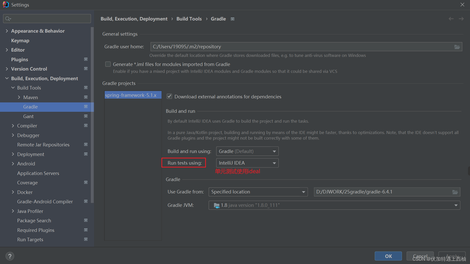
Task: Click the settings tree vertical scrollbar
Action: coord(92,115)
